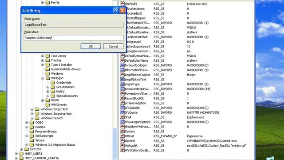
Task: Expand the Windows Search key
Action: 32,118
